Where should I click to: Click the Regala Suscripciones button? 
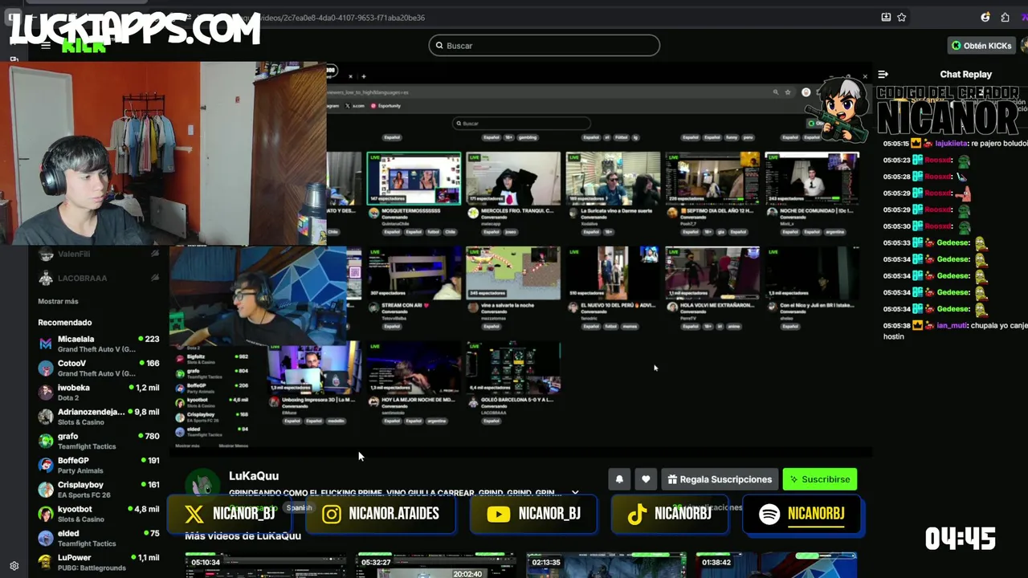[x=720, y=479]
